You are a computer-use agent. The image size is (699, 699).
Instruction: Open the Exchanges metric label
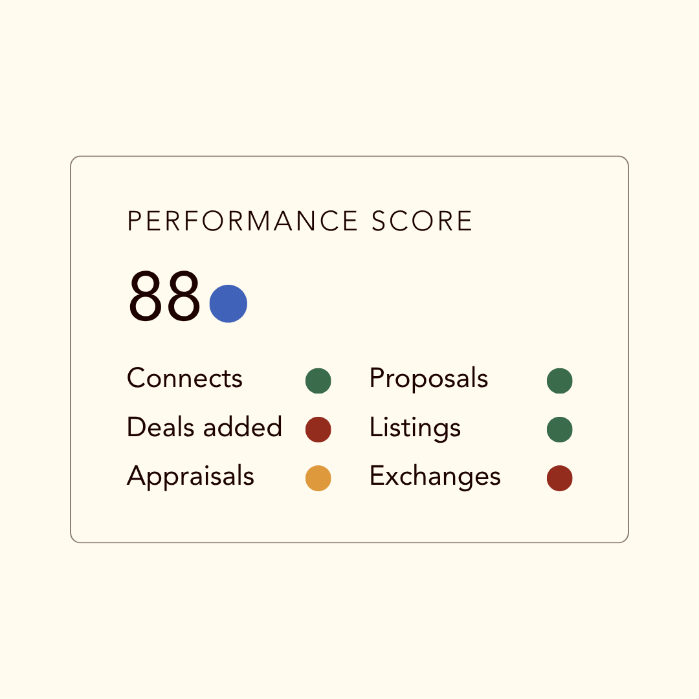(x=435, y=476)
